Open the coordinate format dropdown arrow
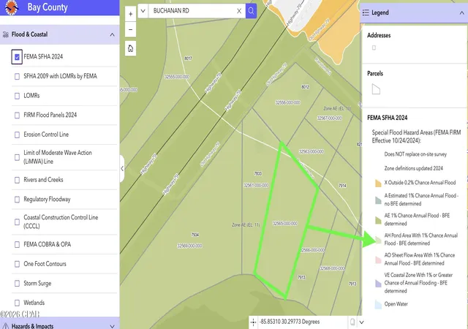 [361, 322]
